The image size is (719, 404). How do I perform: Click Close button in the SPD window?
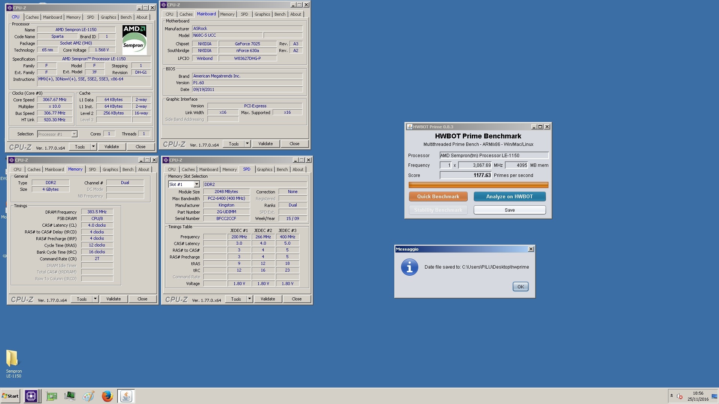tap(297, 299)
